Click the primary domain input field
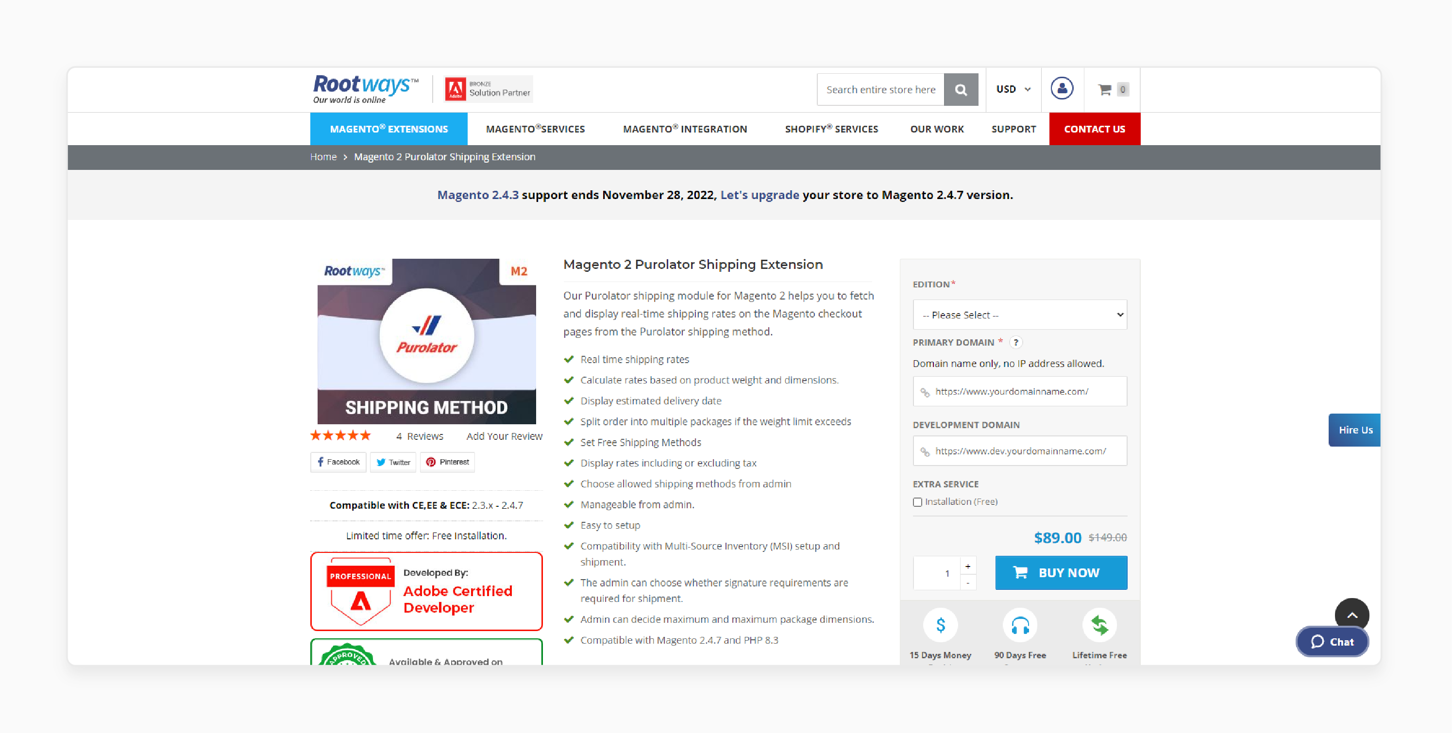Viewport: 1452px width, 733px height. coord(1020,391)
